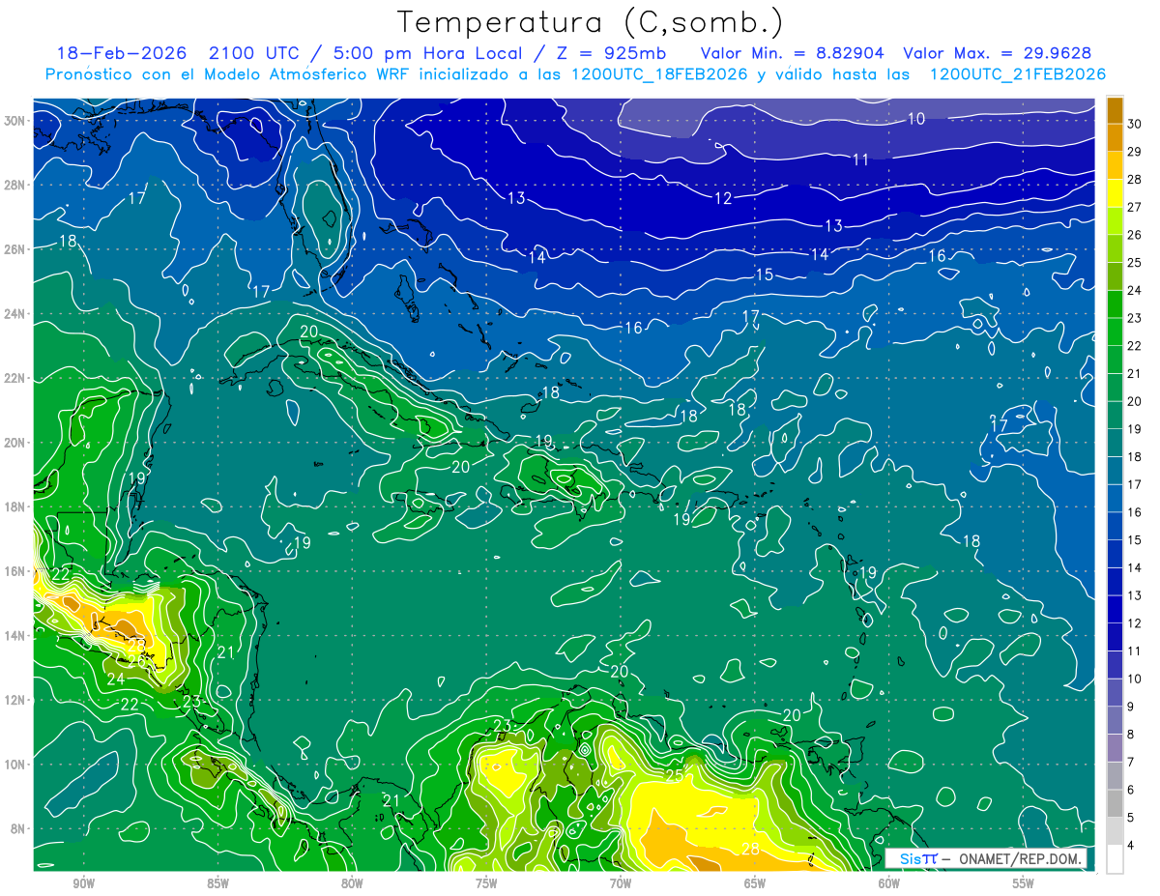The height and width of the screenshot is (896, 1160).
Task: Click the 65W longitude axis label
Action: [x=755, y=883]
